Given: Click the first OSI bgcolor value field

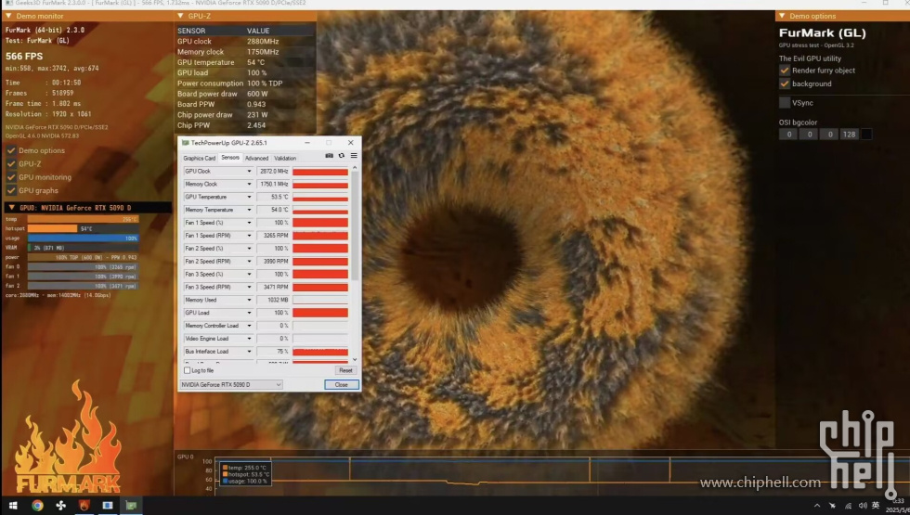Looking at the screenshot, I should (788, 134).
